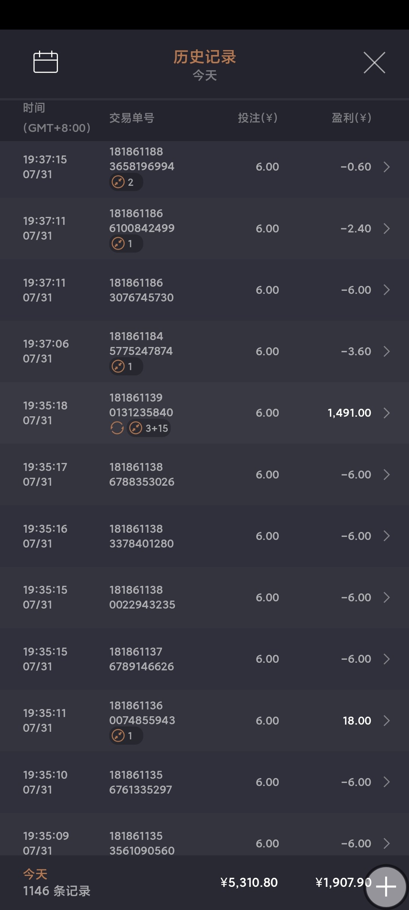Tap the "盈利(¥)" column header

(351, 118)
